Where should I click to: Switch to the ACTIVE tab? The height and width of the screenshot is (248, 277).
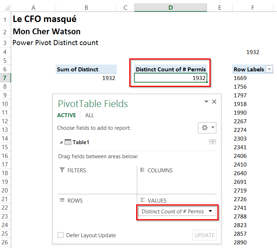(66, 115)
